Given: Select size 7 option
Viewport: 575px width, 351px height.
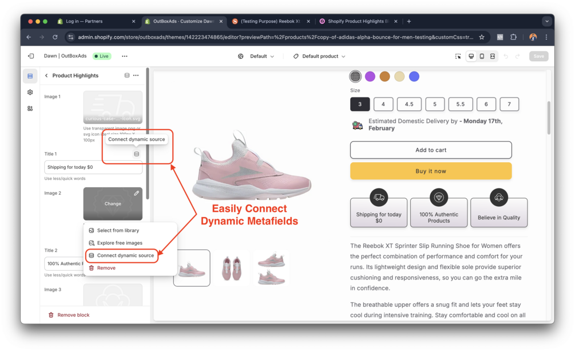Looking at the screenshot, I should pos(509,104).
